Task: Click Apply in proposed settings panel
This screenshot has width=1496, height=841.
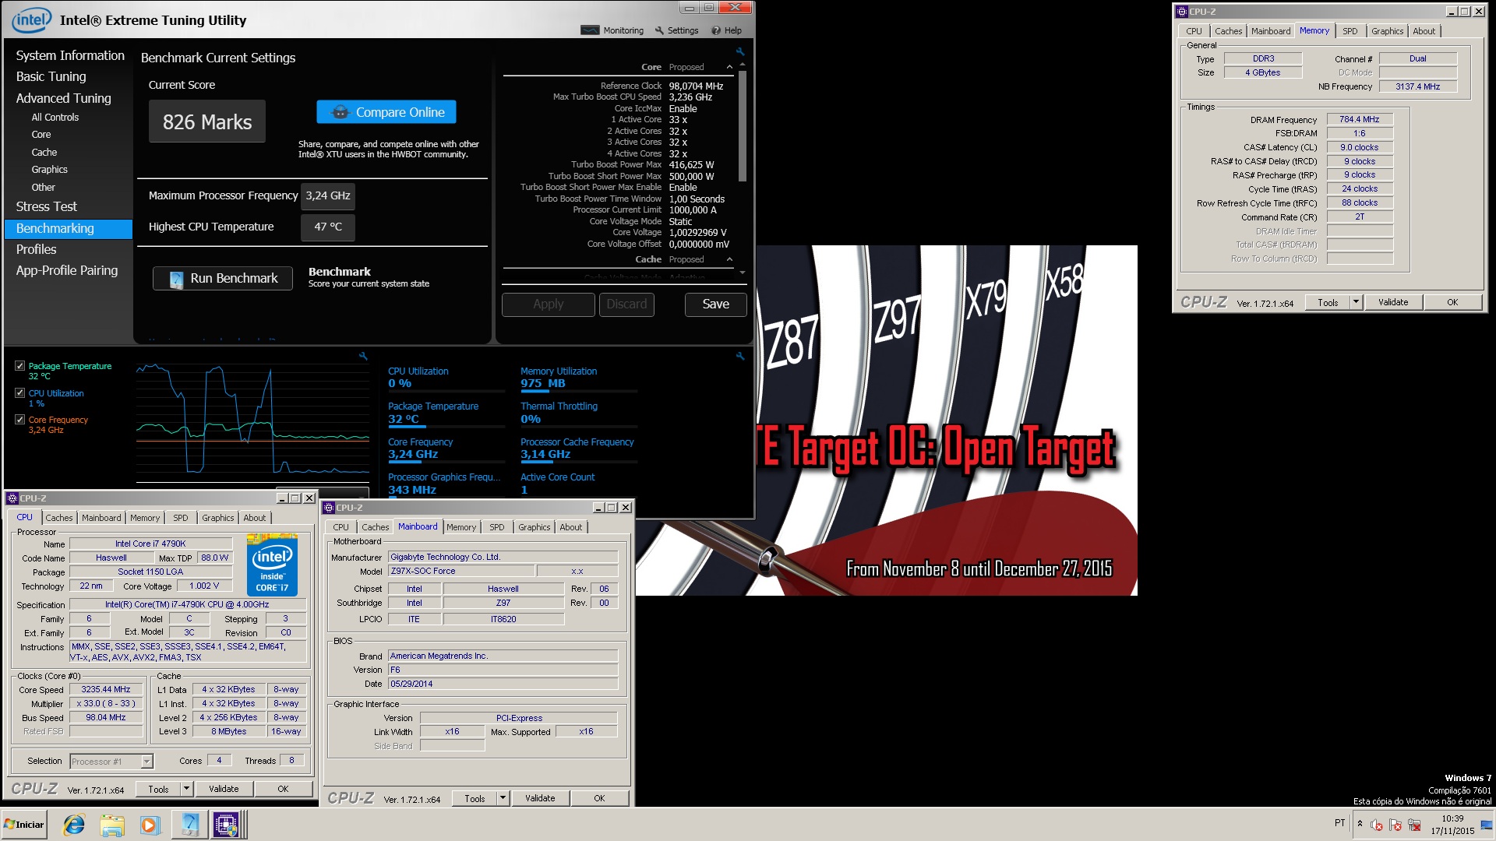Action: (x=549, y=304)
